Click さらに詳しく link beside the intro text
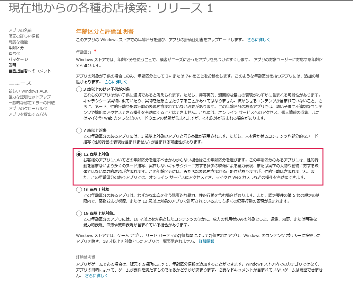The height and width of the screenshot is (281, 353). 259,40
